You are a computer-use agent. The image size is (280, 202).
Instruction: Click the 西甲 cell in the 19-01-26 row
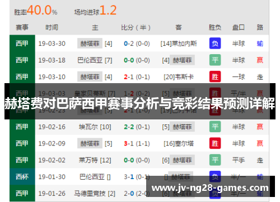[x=22, y=193]
